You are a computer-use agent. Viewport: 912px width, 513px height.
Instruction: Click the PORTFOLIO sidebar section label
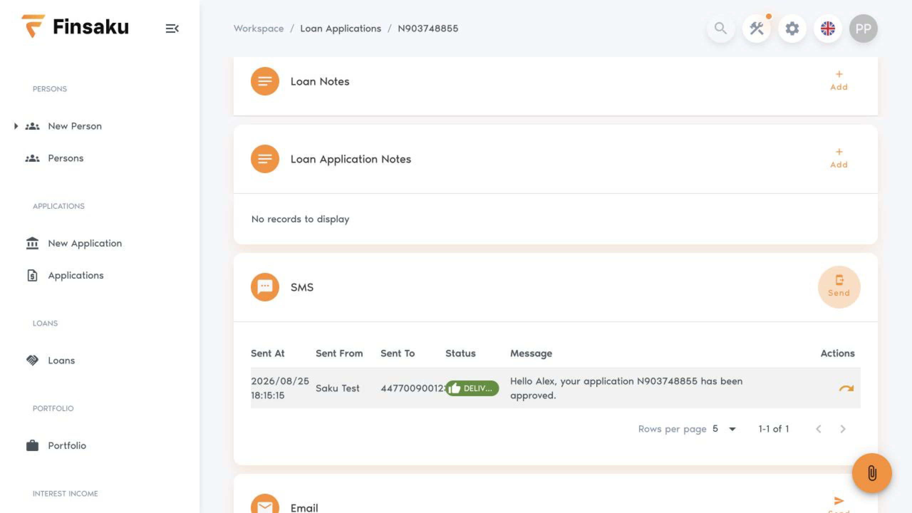[53, 408]
